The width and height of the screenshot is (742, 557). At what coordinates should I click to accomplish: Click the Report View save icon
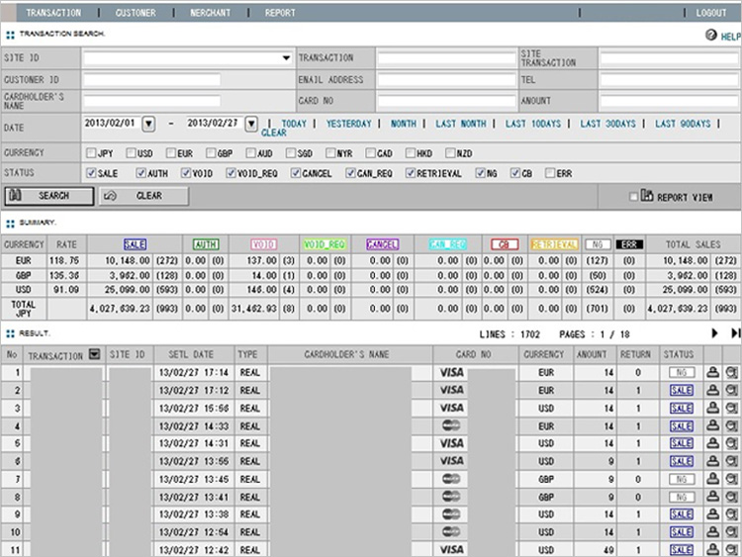[x=647, y=196]
